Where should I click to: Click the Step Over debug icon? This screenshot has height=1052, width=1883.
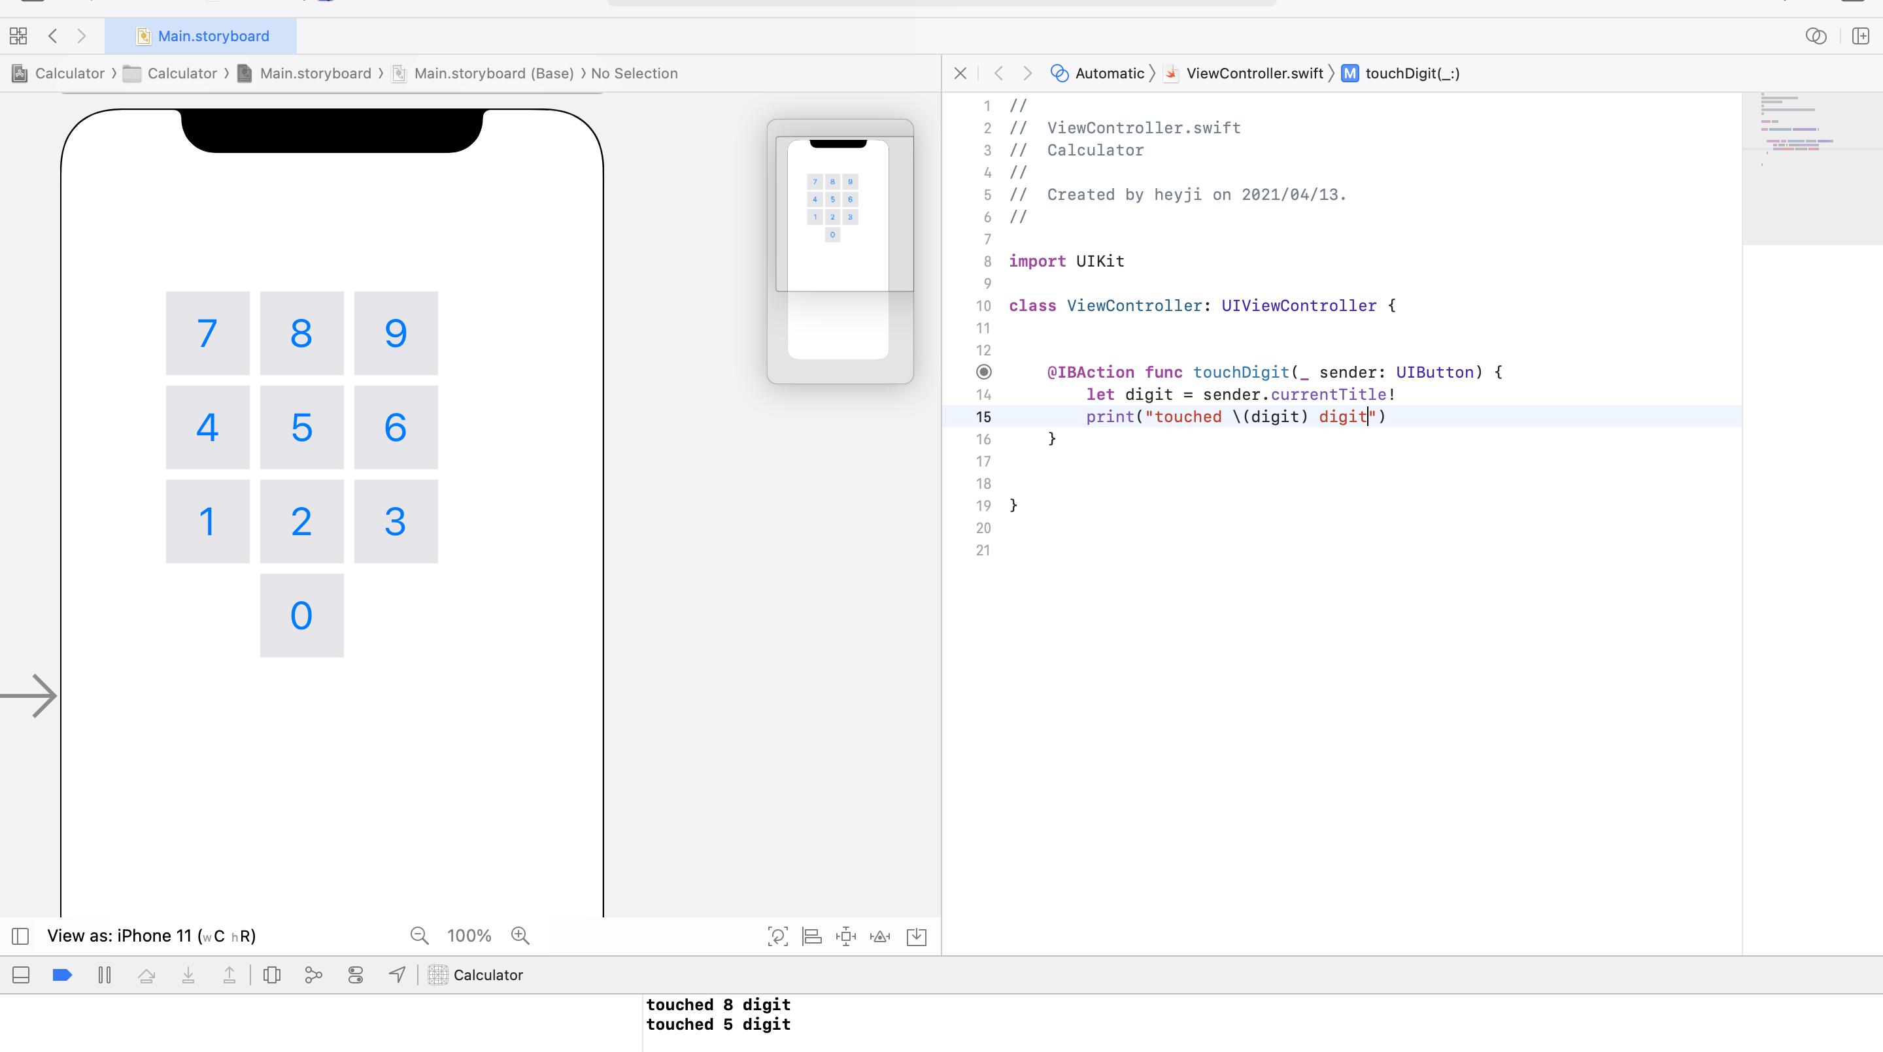pyautogui.click(x=146, y=974)
